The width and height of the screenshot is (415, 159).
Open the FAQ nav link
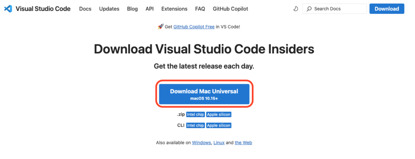(200, 9)
